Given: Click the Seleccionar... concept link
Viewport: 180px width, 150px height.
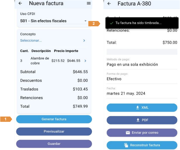Looking at the screenshot, I should pos(31,40).
